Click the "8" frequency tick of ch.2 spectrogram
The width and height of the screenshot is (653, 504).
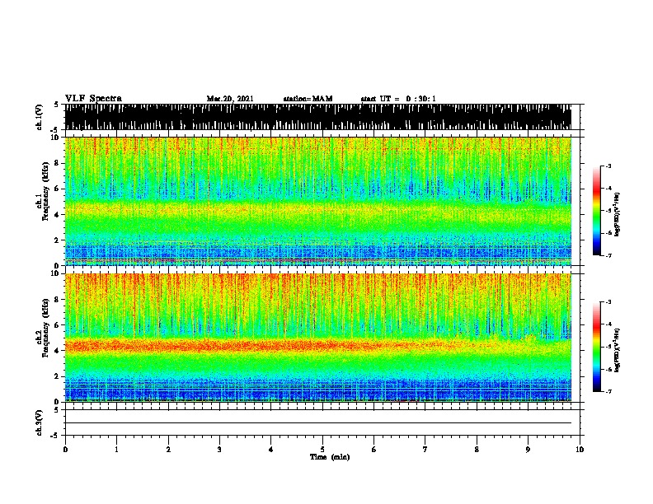58,300
